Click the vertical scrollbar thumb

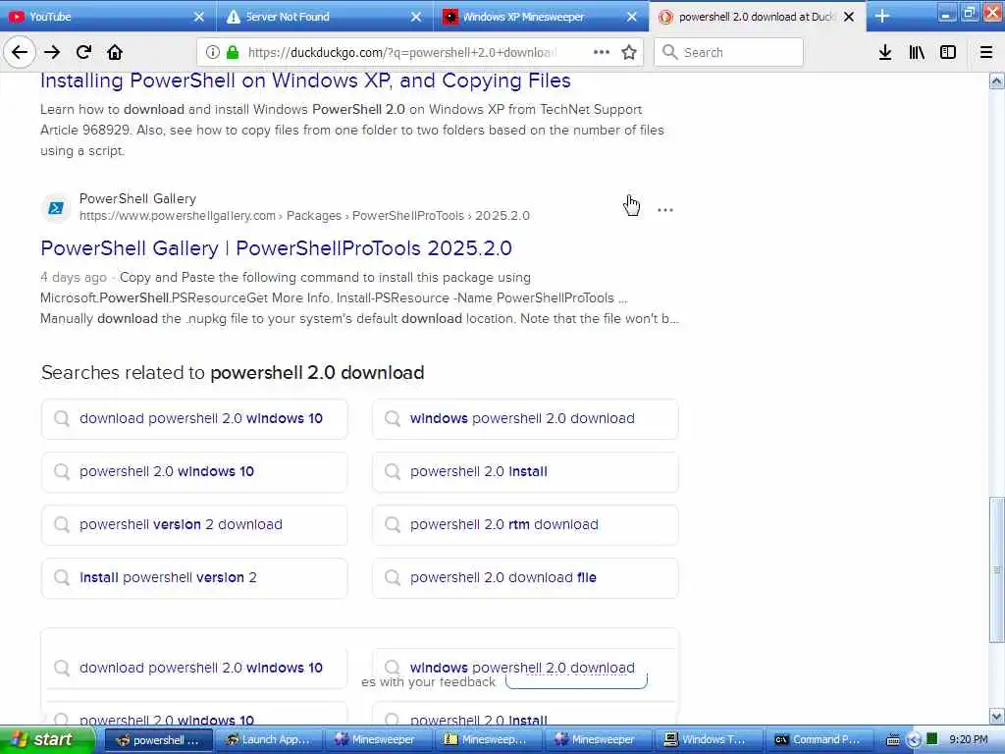[x=997, y=569]
